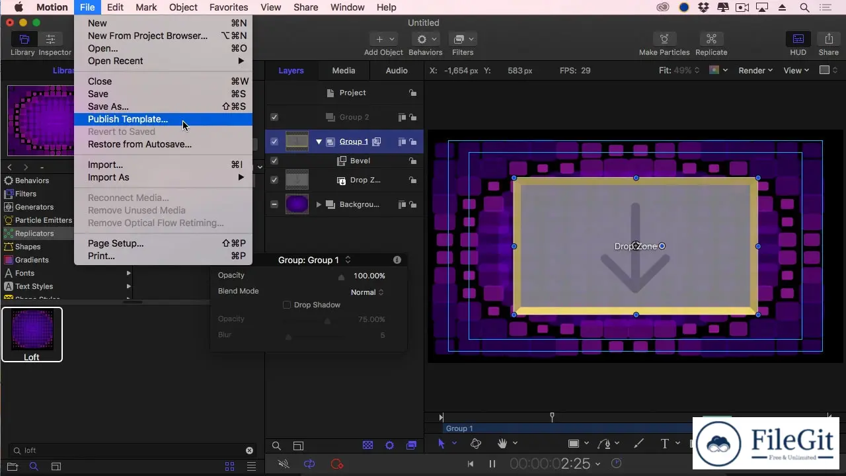846x476 pixels.
Task: Enable Drop Shadow checkbox in HUD
Action: tap(287, 305)
